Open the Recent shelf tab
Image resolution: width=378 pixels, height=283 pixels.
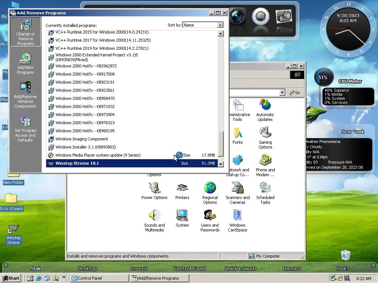(x=138, y=268)
